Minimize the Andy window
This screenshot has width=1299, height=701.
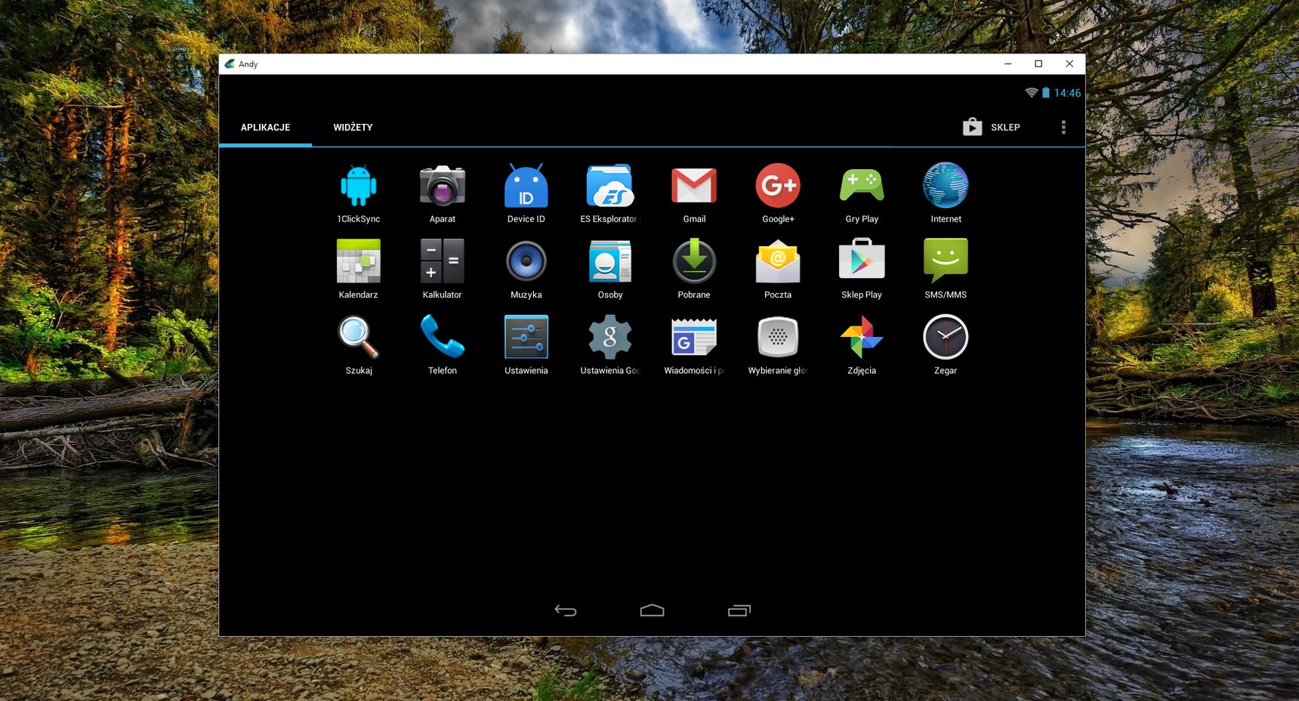[x=1007, y=64]
